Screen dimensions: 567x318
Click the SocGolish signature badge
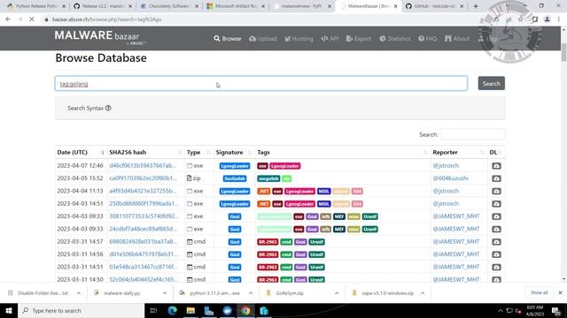tap(234, 178)
